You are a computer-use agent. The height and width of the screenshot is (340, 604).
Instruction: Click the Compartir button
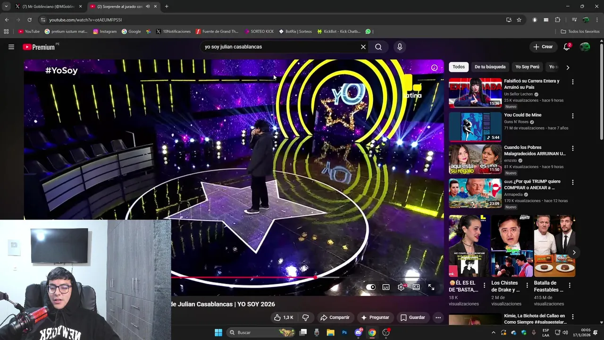[335, 317]
